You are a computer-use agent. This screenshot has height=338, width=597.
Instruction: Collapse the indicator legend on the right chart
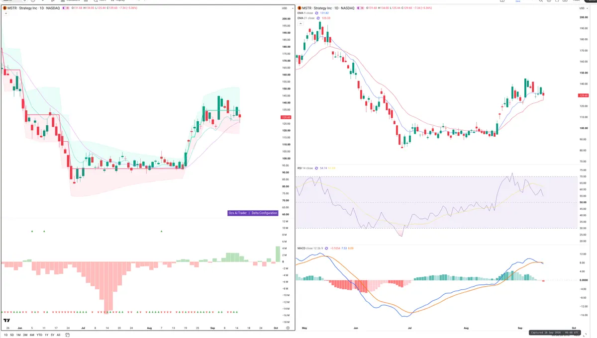click(300, 23)
